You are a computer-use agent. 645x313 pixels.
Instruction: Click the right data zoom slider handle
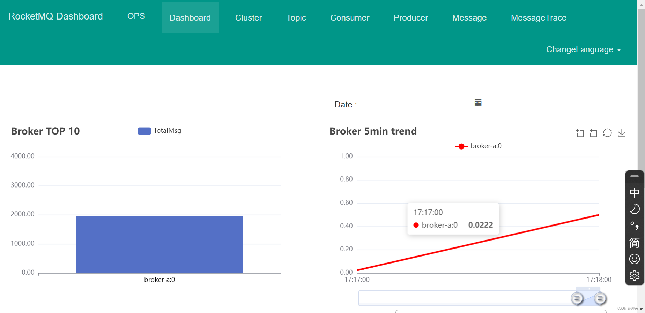point(600,298)
